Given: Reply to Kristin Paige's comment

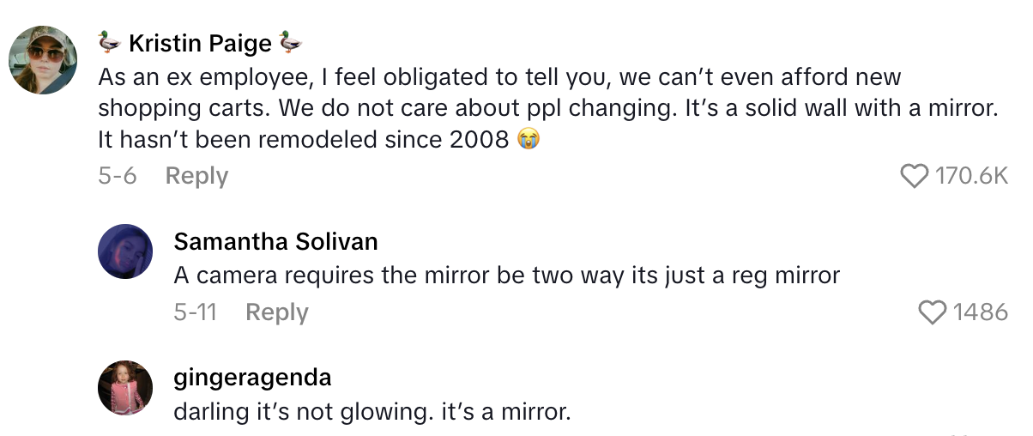Looking at the screenshot, I should [x=196, y=176].
